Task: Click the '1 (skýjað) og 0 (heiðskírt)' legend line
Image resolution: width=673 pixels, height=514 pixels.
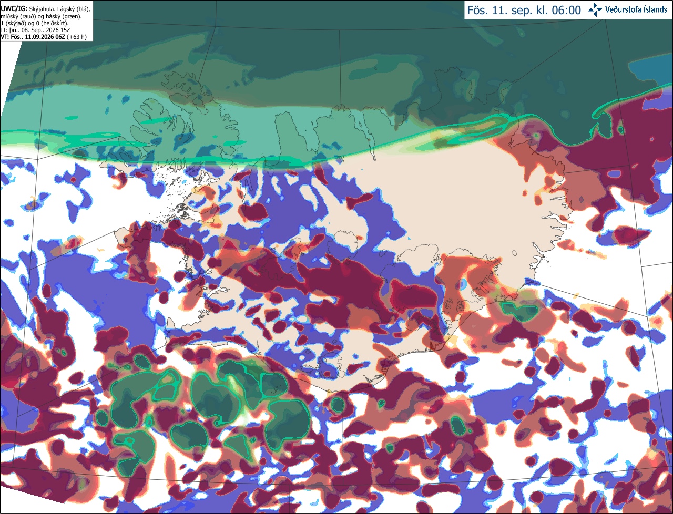Action: coord(35,23)
